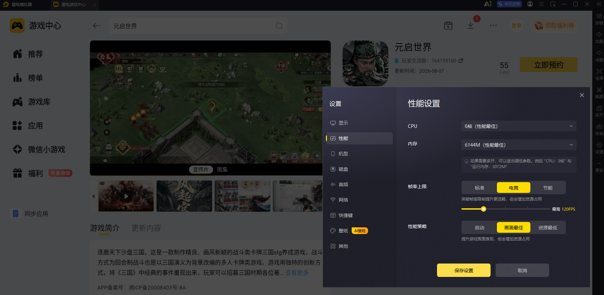This screenshot has width=604, height=295.
Task: Select the 标准 frame rate option
Action: [x=480, y=188]
